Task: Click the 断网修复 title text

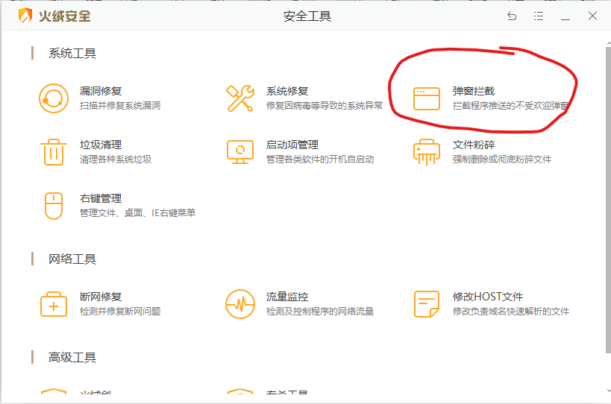Action: [x=101, y=297]
